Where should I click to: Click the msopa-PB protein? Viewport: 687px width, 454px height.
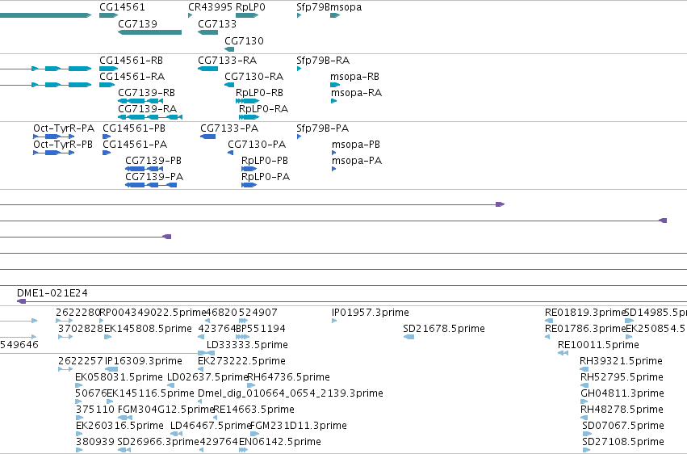coord(334,153)
